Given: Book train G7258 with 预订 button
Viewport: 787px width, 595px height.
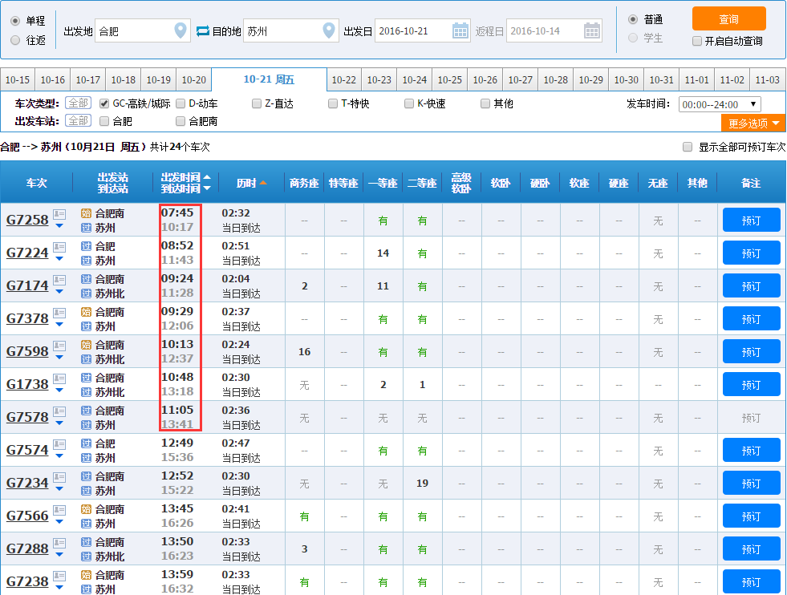Looking at the screenshot, I should click(751, 221).
